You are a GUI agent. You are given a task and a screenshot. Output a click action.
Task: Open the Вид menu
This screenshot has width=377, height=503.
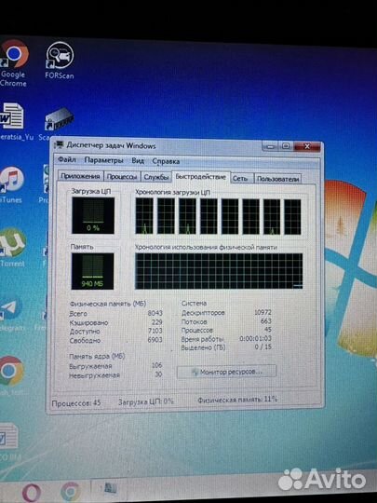pos(138,160)
